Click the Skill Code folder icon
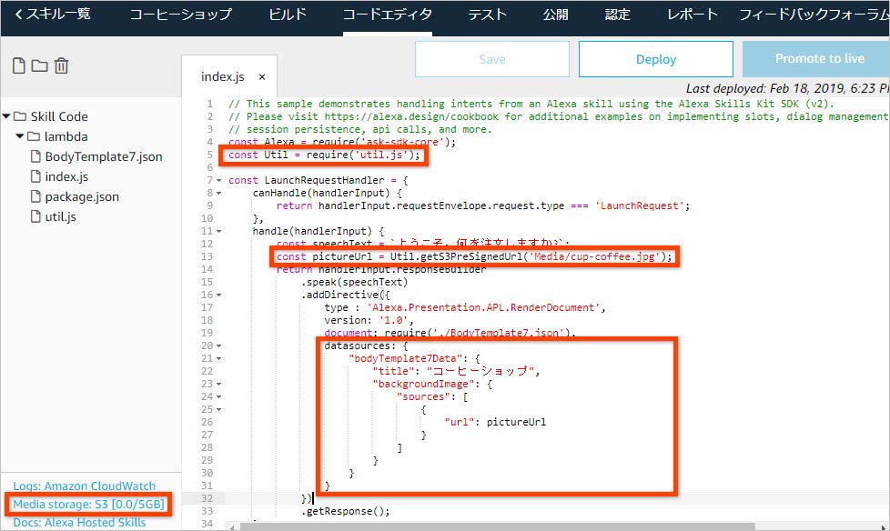 (x=20, y=116)
